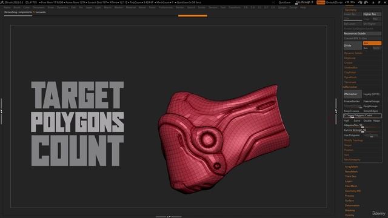The image size is (388, 218).
Task: Click the QuickSave button
Action: [284, 2]
